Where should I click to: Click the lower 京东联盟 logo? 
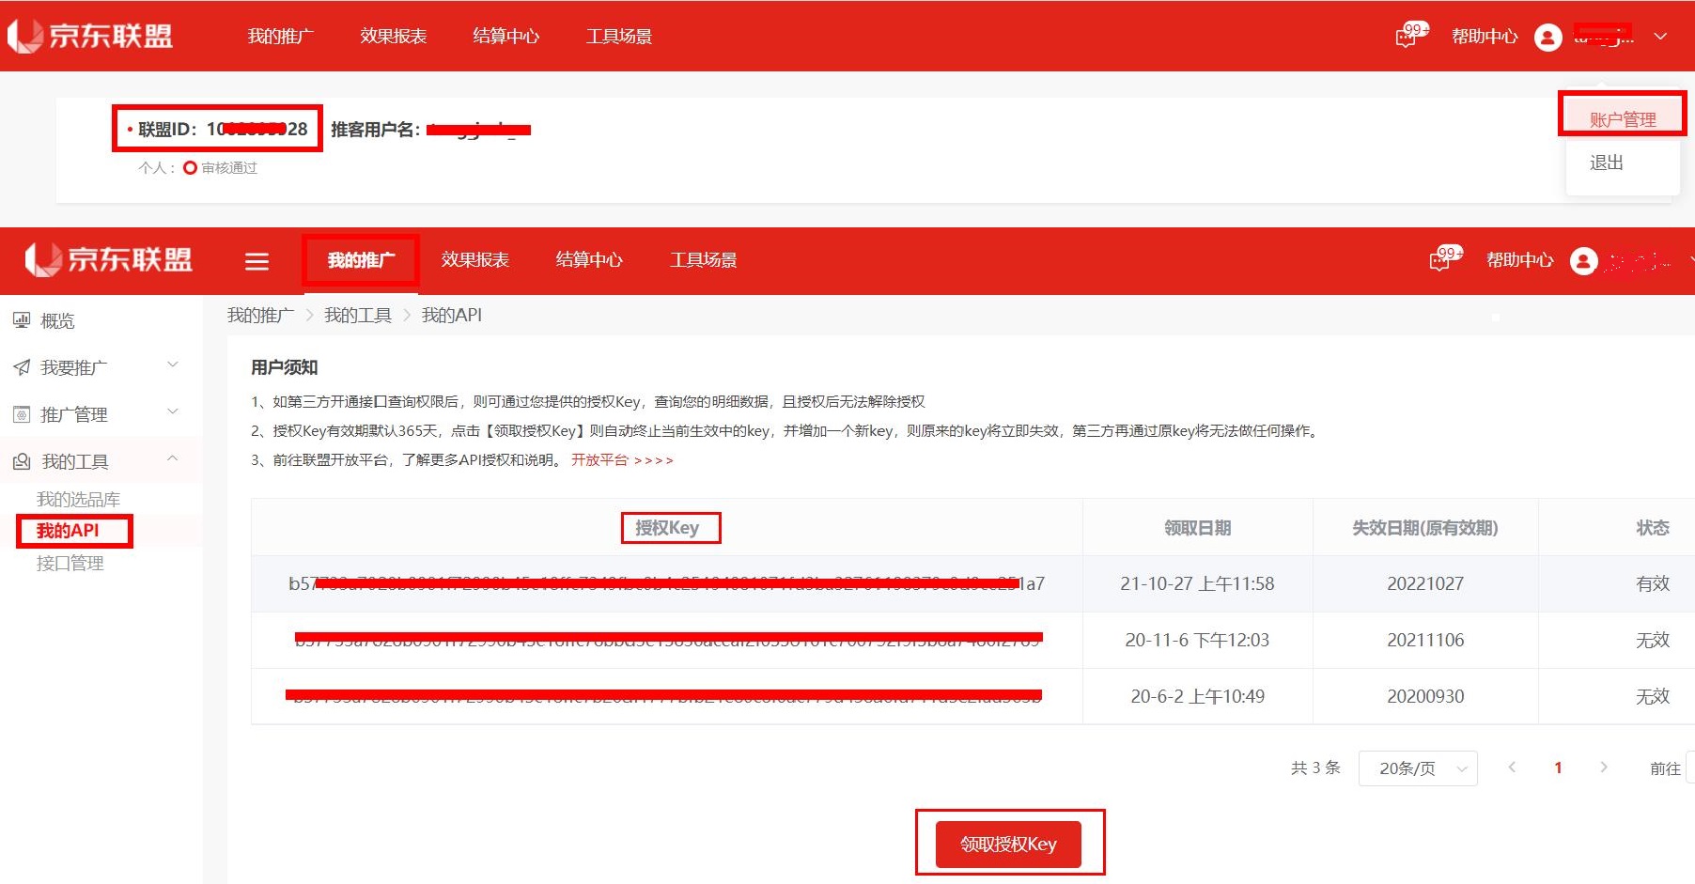109,259
